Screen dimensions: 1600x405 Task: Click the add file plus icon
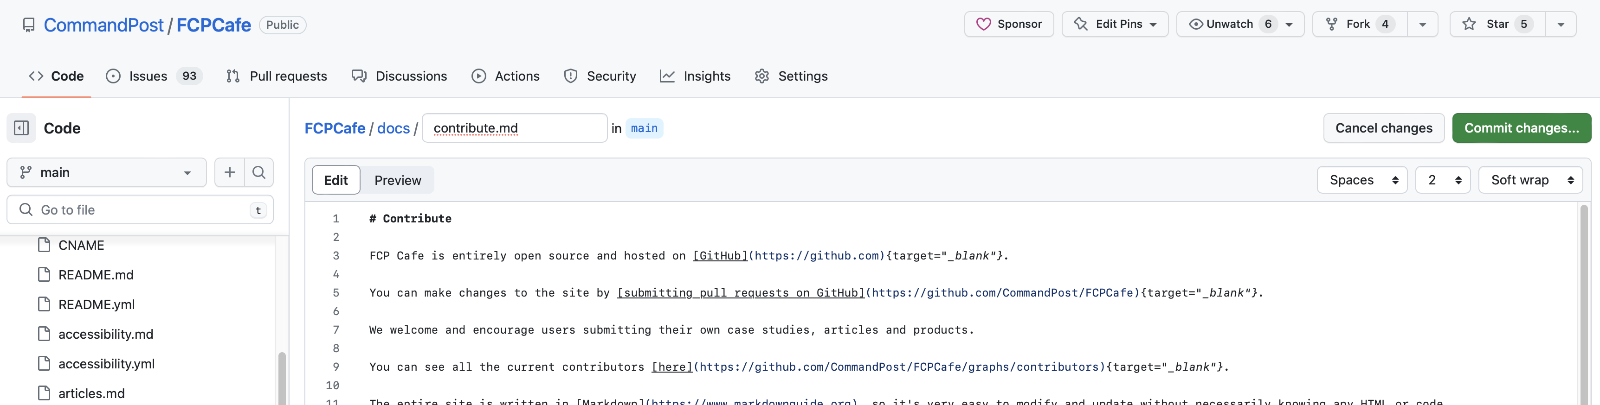(x=229, y=172)
